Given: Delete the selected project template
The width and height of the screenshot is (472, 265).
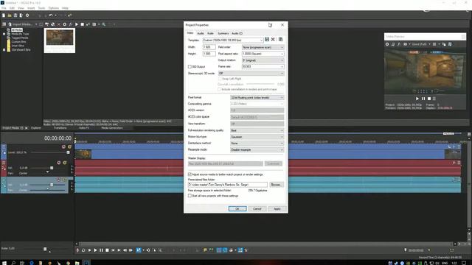Looking at the screenshot, I should pyautogui.click(x=273, y=39).
